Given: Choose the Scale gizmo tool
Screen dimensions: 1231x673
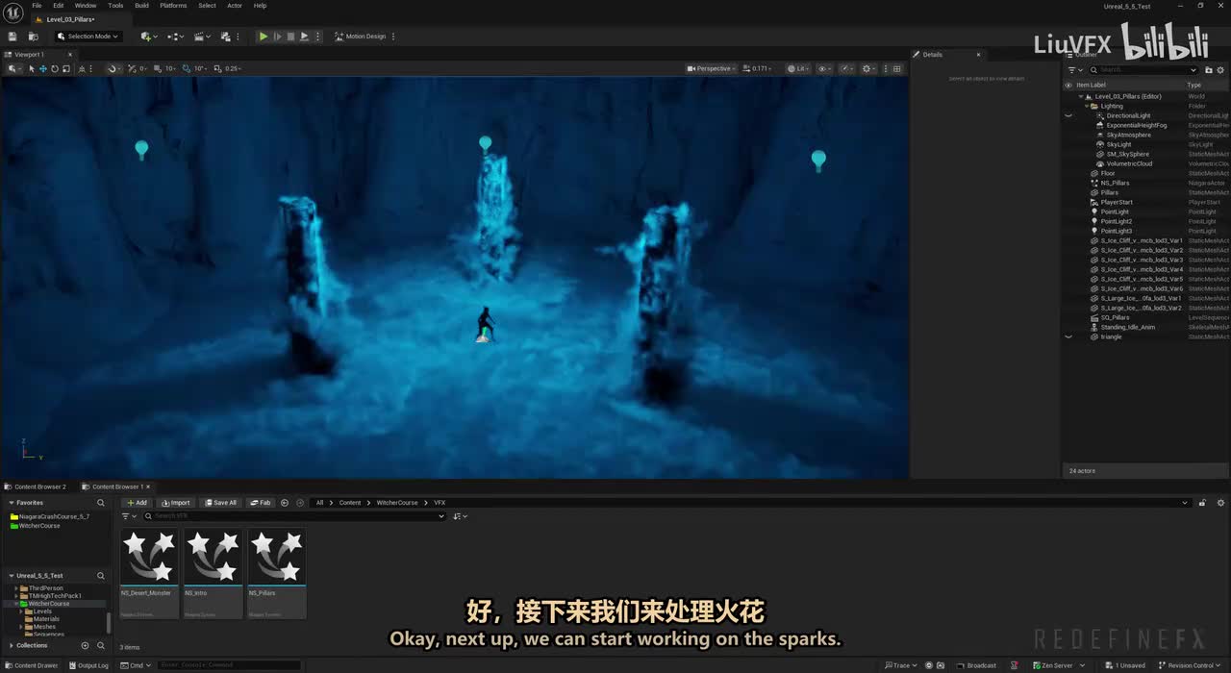Looking at the screenshot, I should tap(65, 68).
